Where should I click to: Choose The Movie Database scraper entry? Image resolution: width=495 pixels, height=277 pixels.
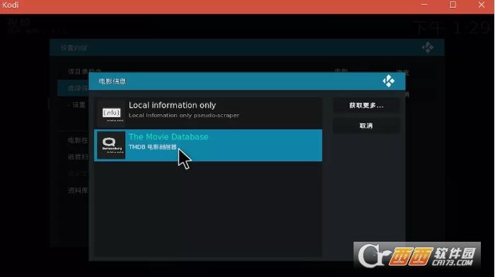(209, 145)
